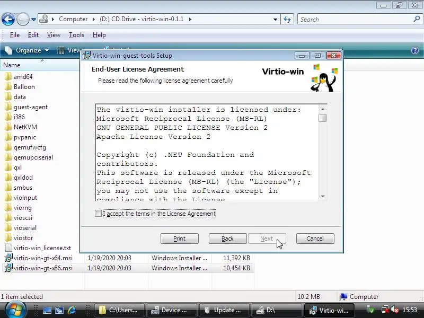This screenshot has width=424, height=318.
Task: Expand arrow after CD Drive breadcrumb
Action: 190,19
